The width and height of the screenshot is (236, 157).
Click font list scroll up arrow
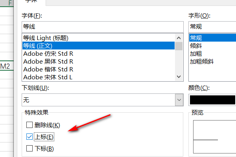click(179, 38)
